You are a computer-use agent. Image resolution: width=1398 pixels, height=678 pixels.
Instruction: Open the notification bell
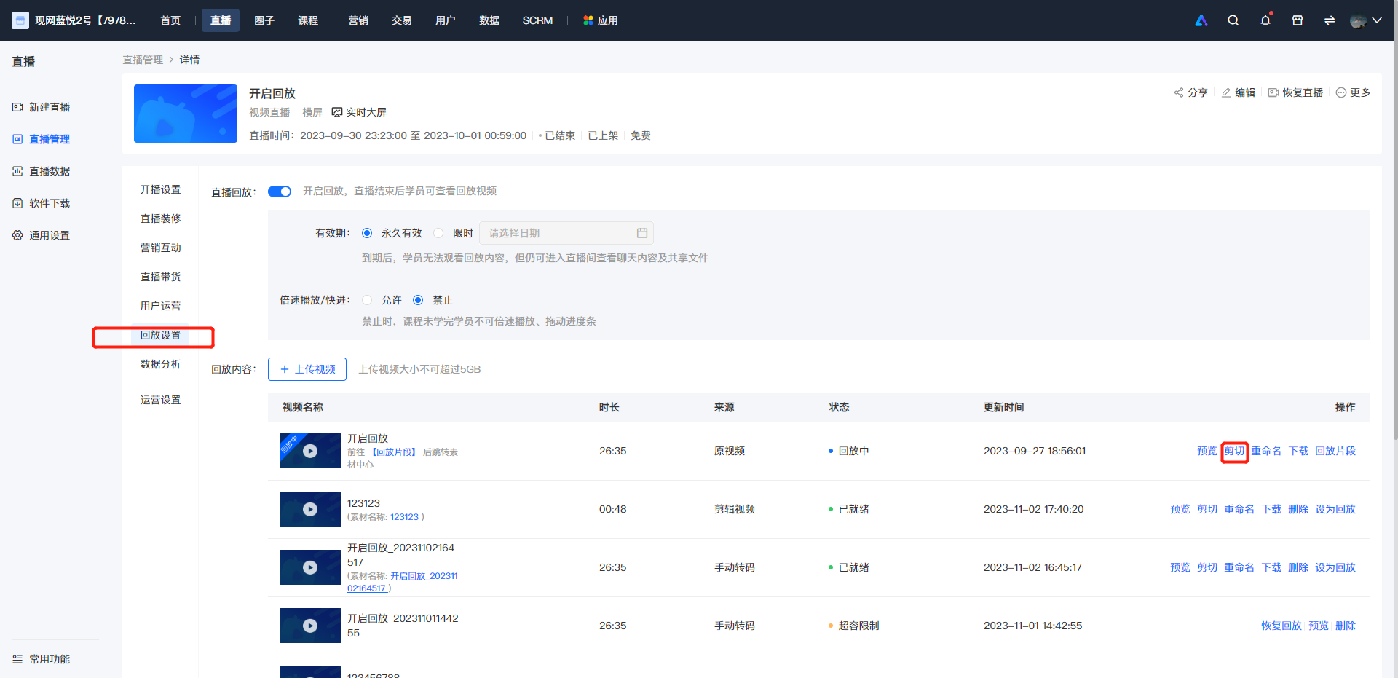1265,20
